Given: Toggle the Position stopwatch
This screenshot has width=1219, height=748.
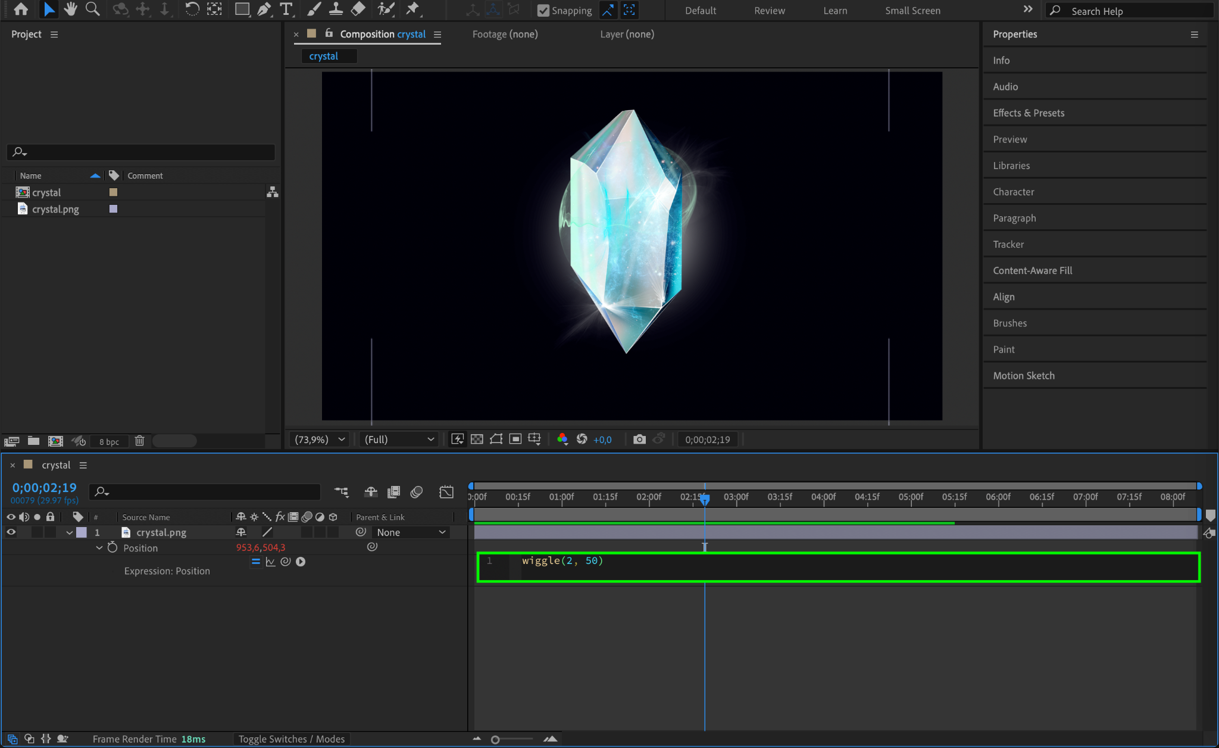Looking at the screenshot, I should (112, 547).
